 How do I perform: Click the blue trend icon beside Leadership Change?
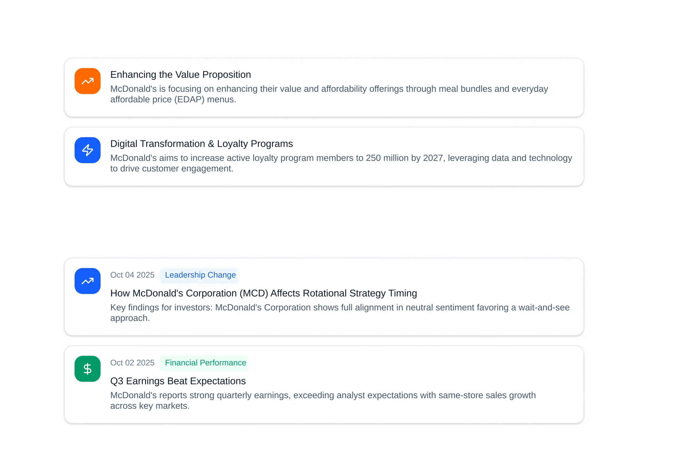click(88, 281)
